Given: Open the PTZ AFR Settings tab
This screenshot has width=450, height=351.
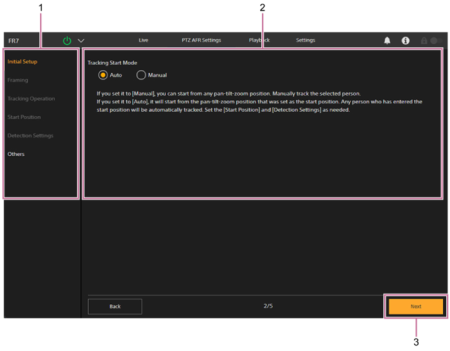Looking at the screenshot, I should (201, 41).
